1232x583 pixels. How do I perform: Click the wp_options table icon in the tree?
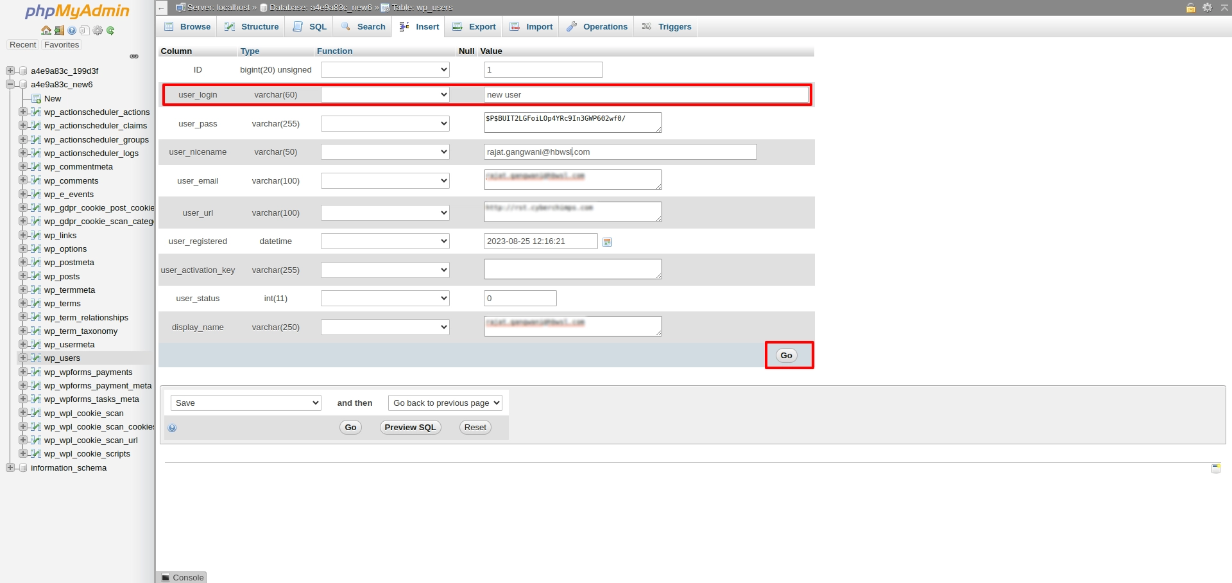coord(36,248)
